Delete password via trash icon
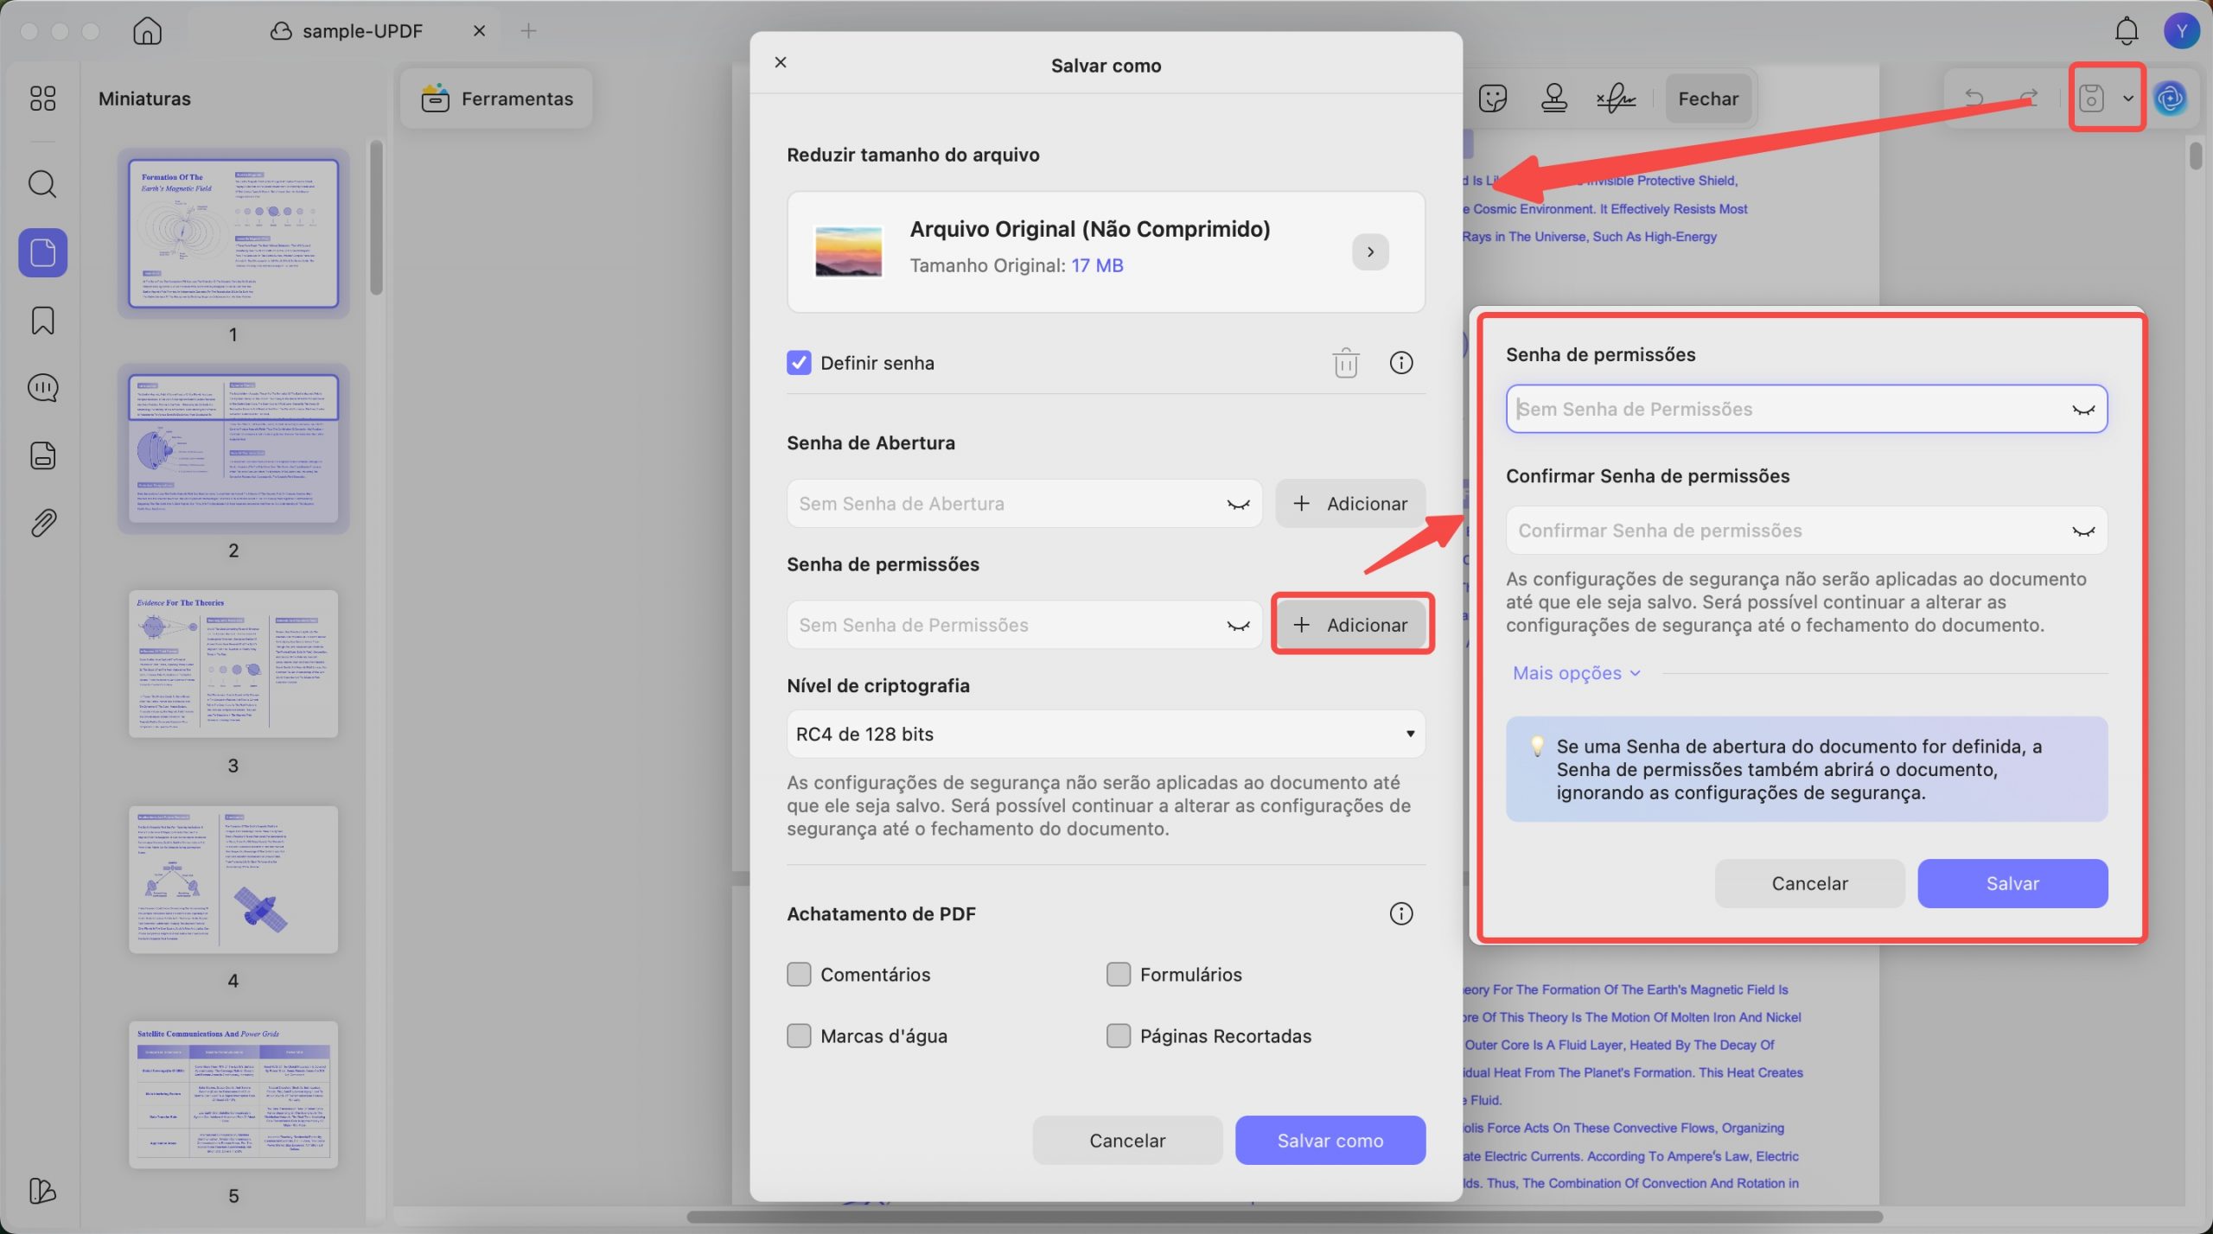Image resolution: width=2213 pixels, height=1234 pixels. click(x=1345, y=363)
